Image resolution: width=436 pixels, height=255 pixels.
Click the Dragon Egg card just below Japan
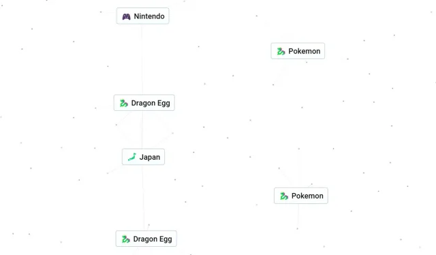click(x=146, y=239)
